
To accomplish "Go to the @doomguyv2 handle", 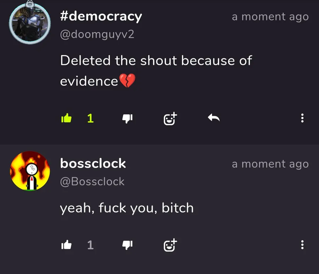I will 97,34.
